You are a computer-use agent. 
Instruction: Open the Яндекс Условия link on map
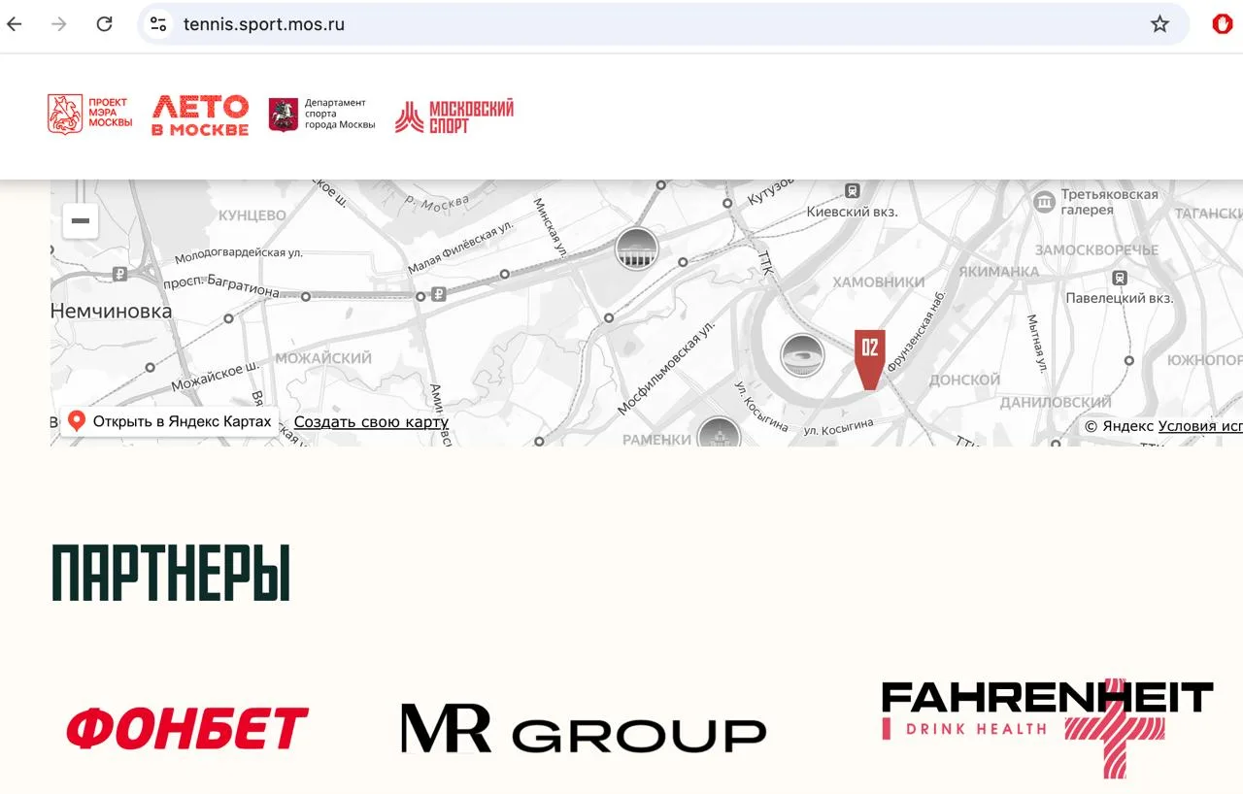coord(1200,426)
